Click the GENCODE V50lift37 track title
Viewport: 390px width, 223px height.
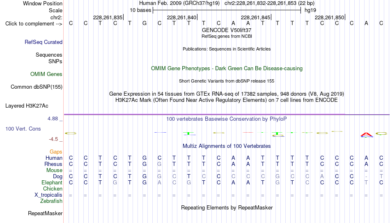[x=227, y=30]
